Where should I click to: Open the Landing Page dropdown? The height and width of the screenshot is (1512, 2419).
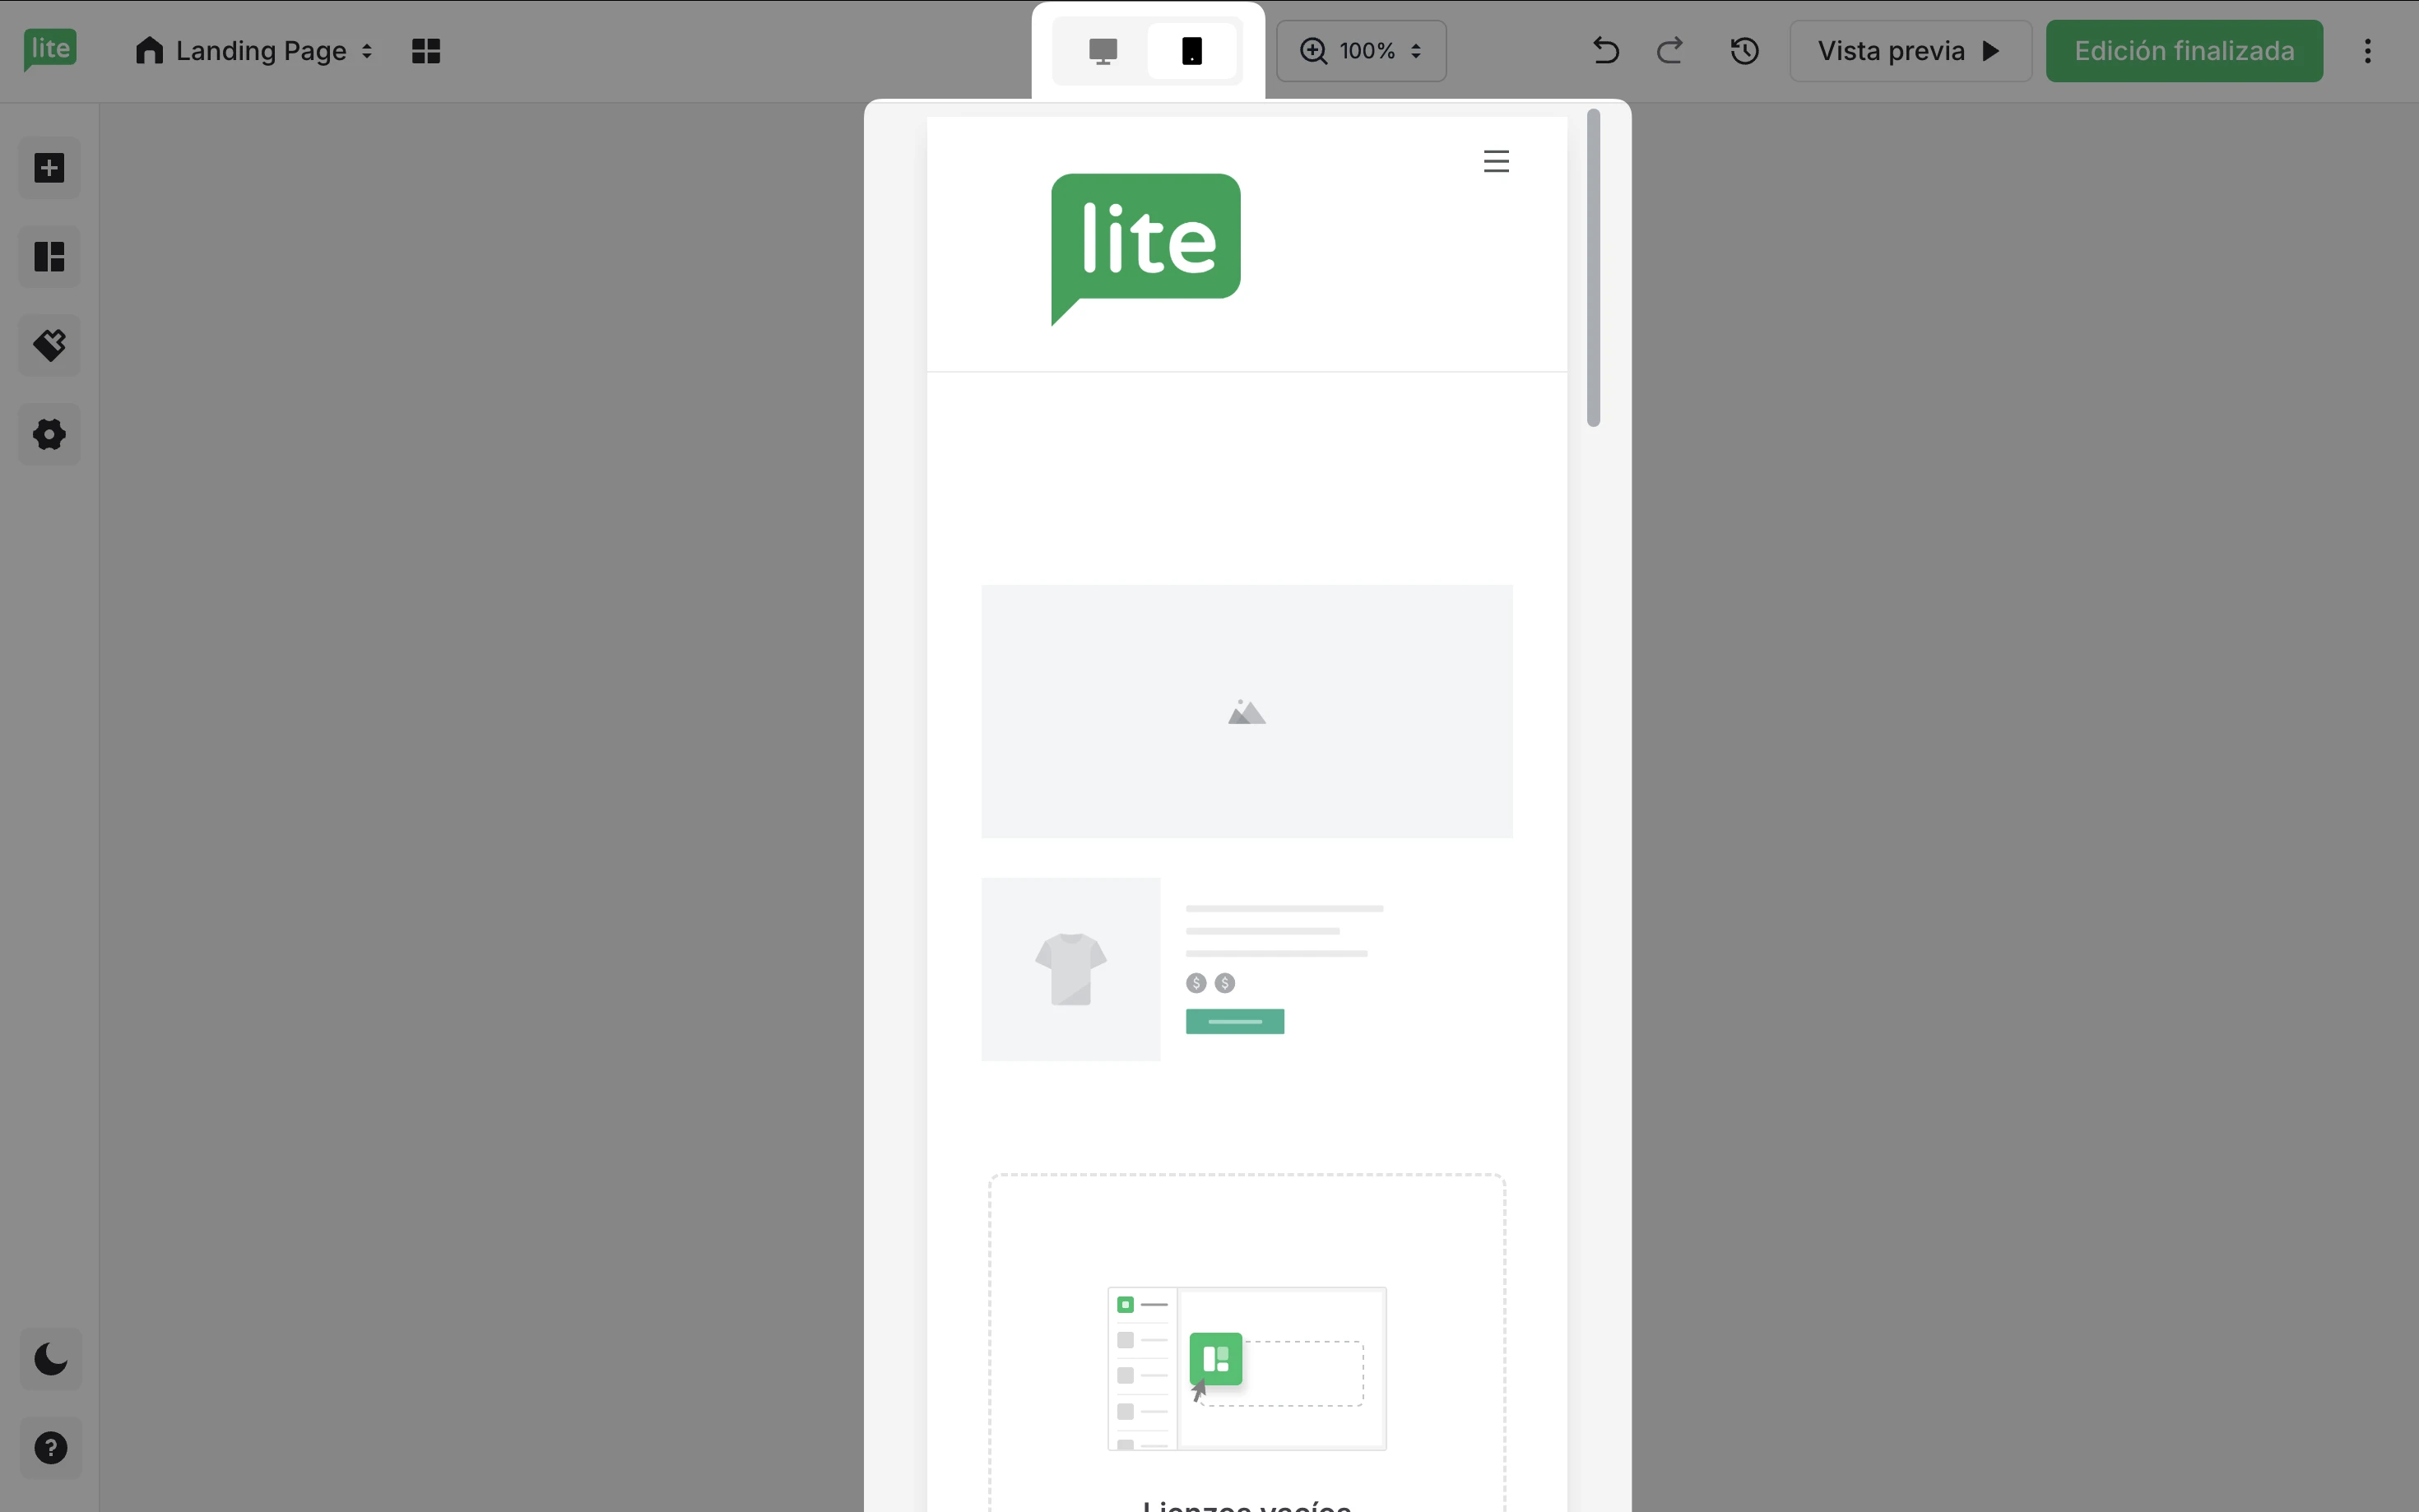pos(254,51)
